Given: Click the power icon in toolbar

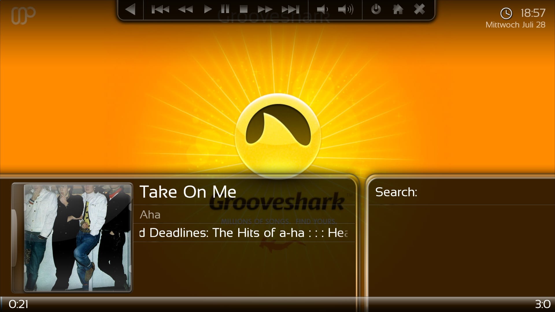Looking at the screenshot, I should pos(376,9).
